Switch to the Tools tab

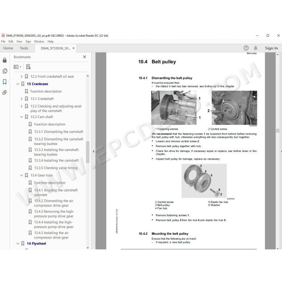pos(24,48)
